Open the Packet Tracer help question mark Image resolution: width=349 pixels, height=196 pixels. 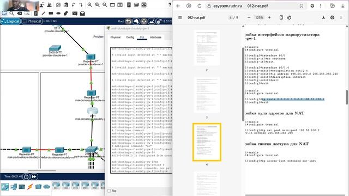[x=170, y=5]
